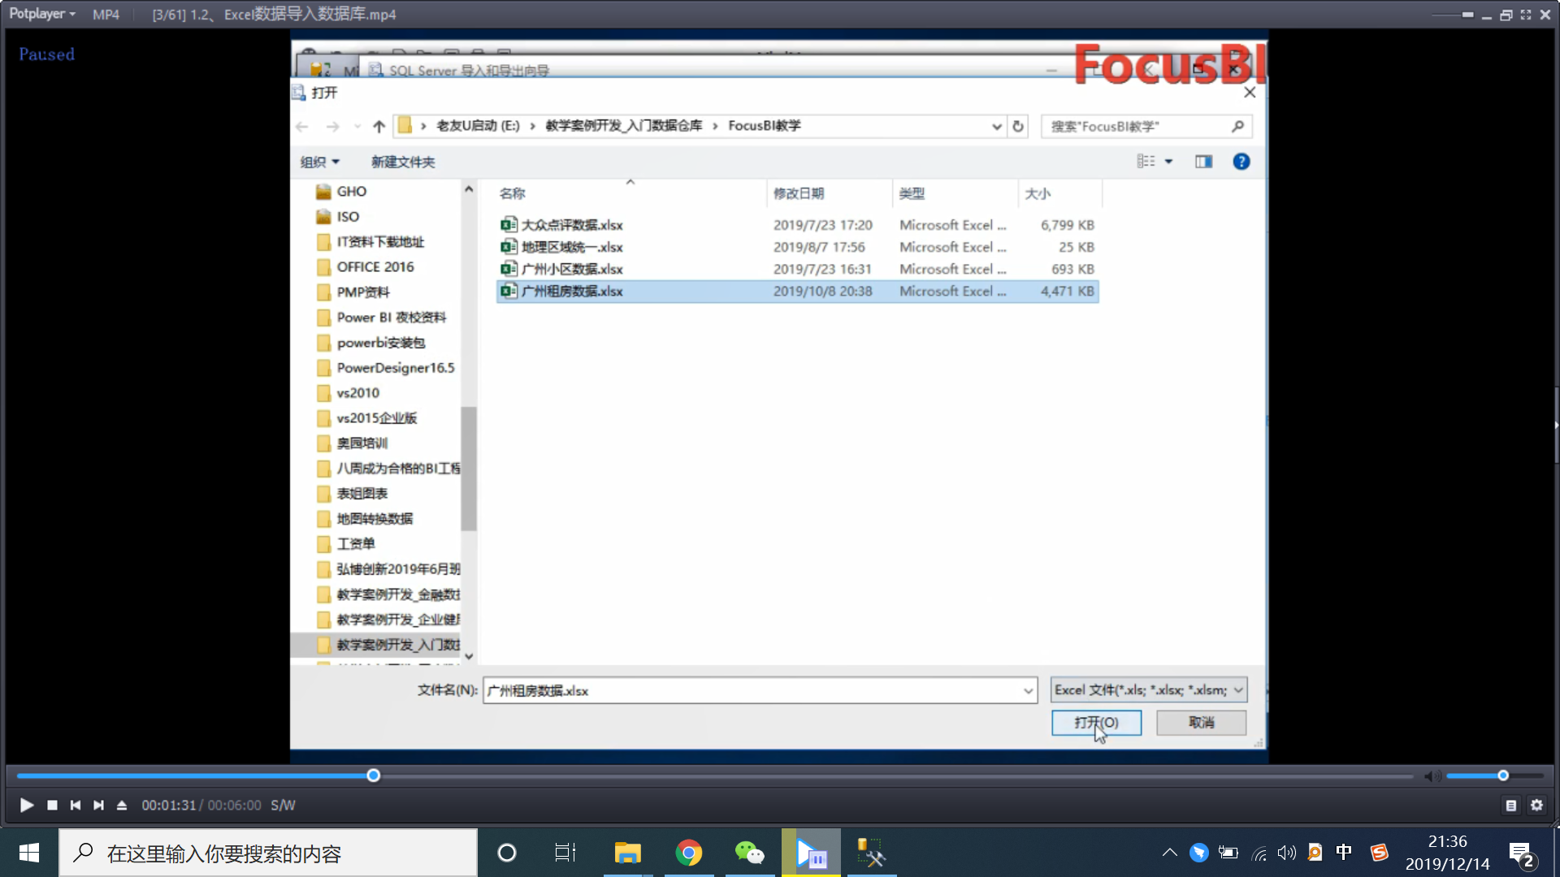Open the Potplayer main menu

click(41, 14)
